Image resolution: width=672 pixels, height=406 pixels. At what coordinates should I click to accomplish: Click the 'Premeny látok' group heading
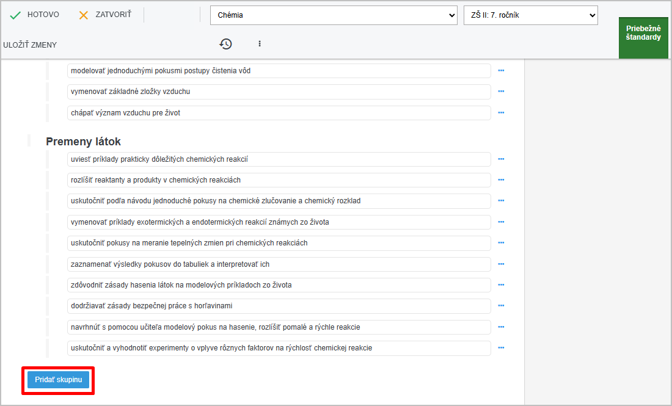83,142
